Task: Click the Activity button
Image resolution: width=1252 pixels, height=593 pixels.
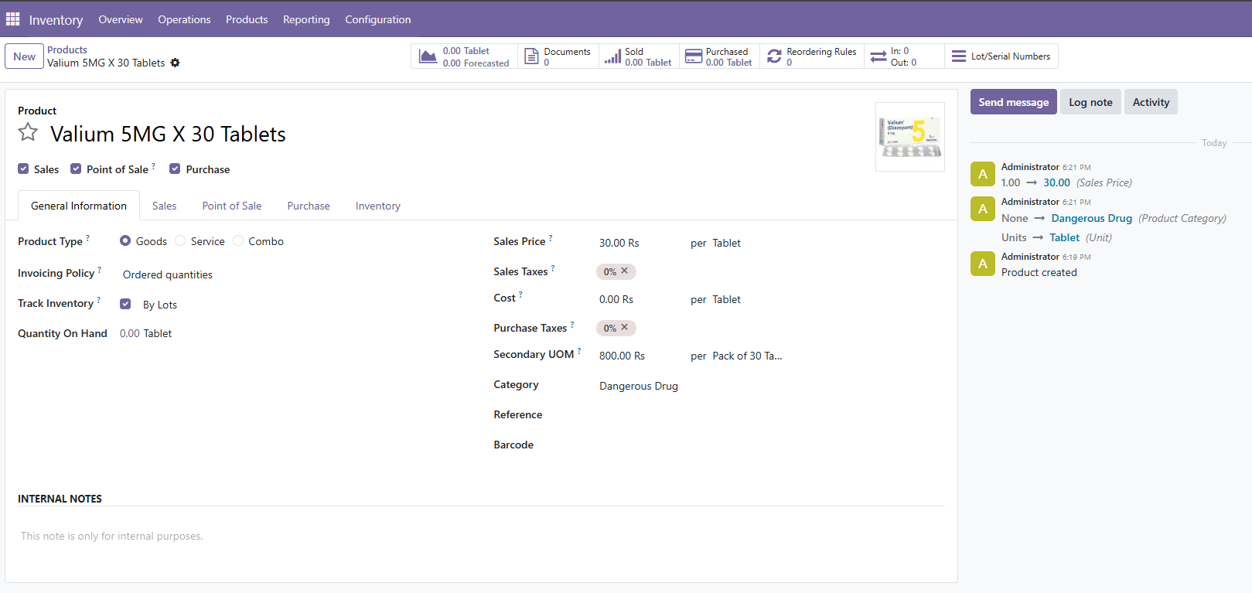Action: (x=1151, y=102)
